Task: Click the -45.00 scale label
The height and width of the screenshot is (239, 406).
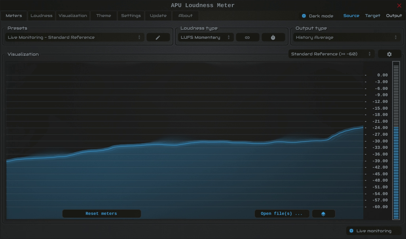Action: (380, 174)
